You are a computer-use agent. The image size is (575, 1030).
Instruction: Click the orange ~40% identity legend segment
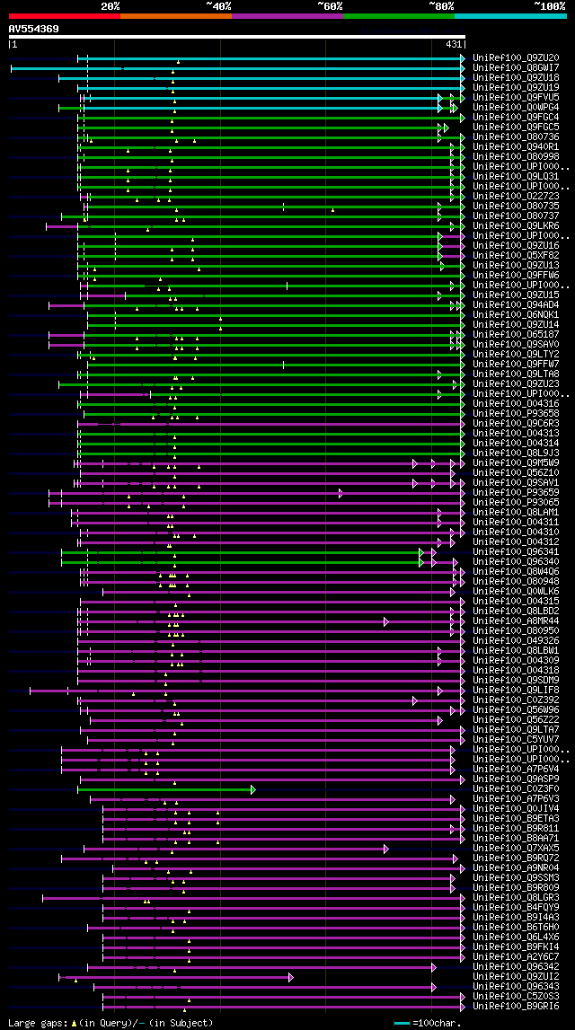tap(176, 16)
